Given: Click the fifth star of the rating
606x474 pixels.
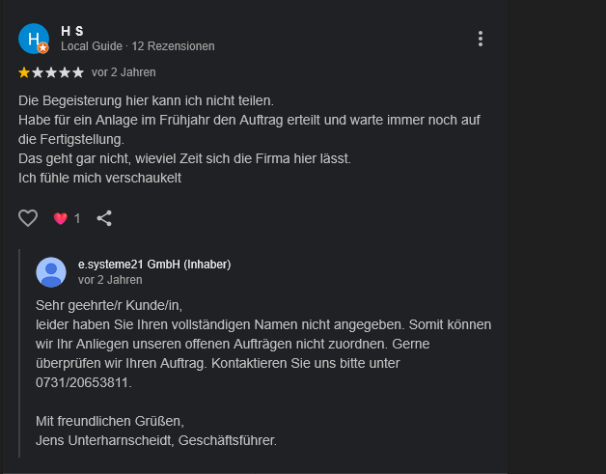Looking at the screenshot, I should point(78,72).
